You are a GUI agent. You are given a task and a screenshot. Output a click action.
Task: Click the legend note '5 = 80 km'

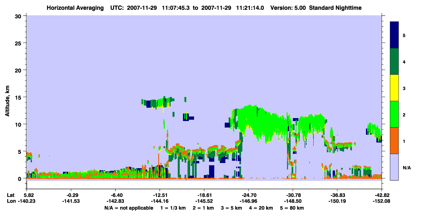click(292, 208)
